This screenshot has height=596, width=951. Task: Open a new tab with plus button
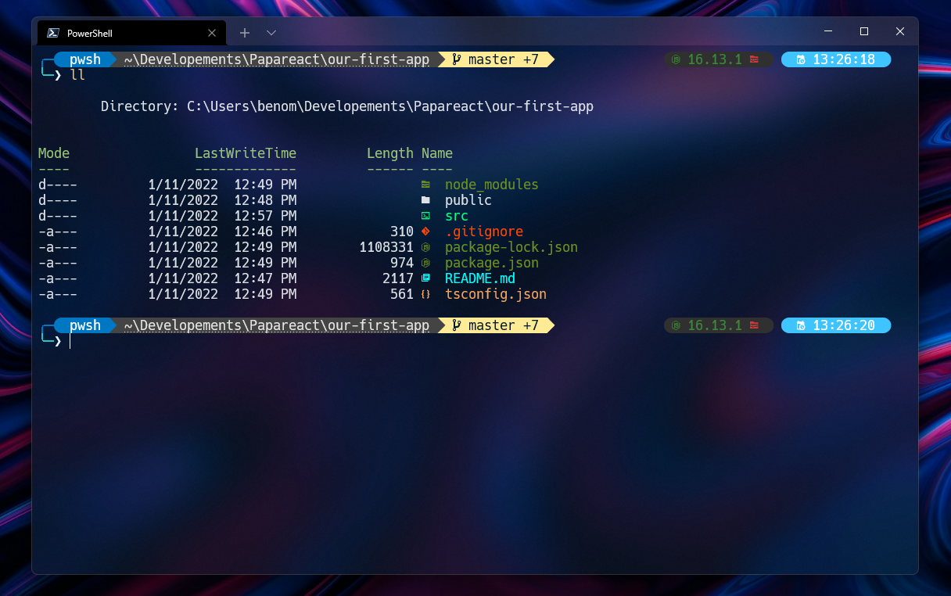245,33
